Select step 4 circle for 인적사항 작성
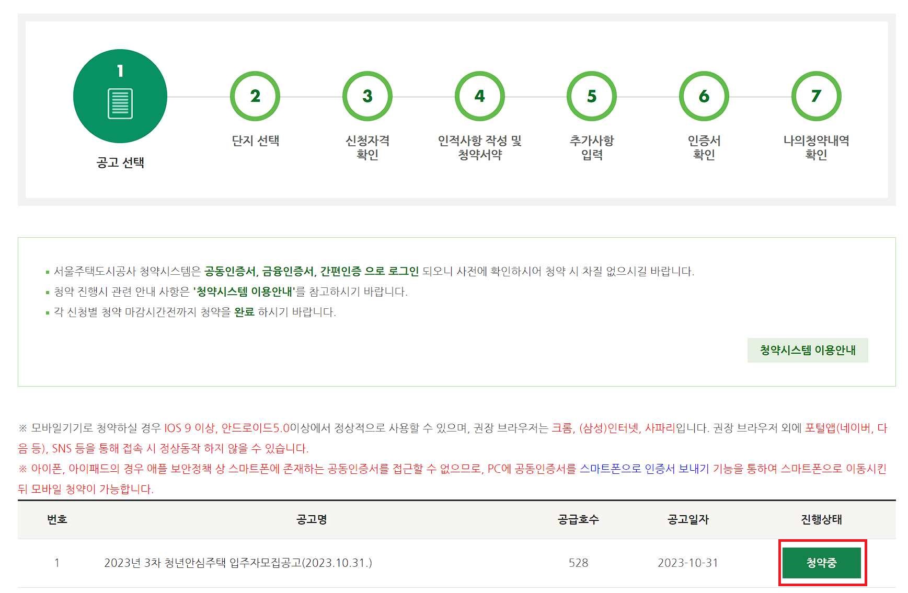This screenshot has height=593, width=908. coord(480,96)
